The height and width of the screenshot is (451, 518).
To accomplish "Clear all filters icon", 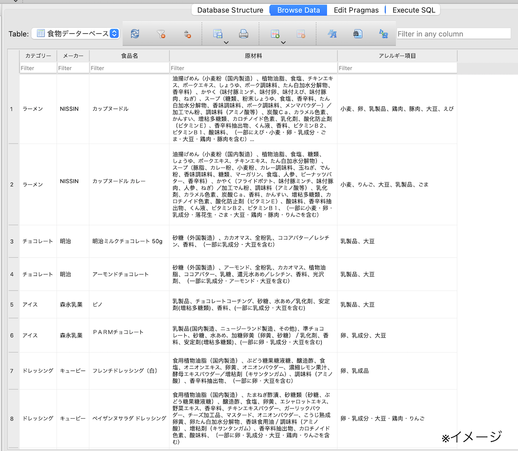I will click(161, 34).
